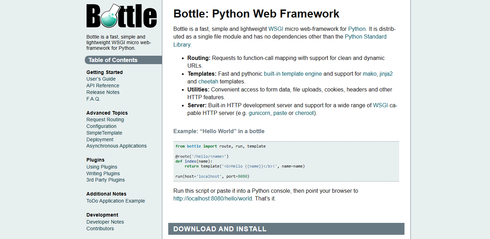Image resolution: width=490 pixels, height=239 pixels.
Task: Click the Download and Install heading
Action: (220, 229)
